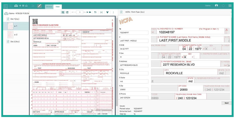Select page p. 1 thumbnail row
235x119 pixels.
(16, 26)
